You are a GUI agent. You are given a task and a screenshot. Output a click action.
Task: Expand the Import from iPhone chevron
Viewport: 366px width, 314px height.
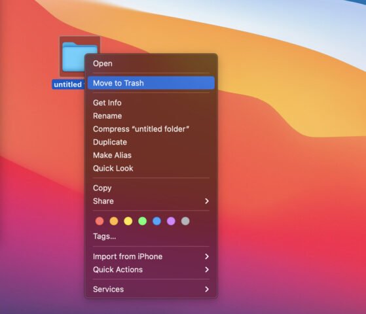[207, 256]
